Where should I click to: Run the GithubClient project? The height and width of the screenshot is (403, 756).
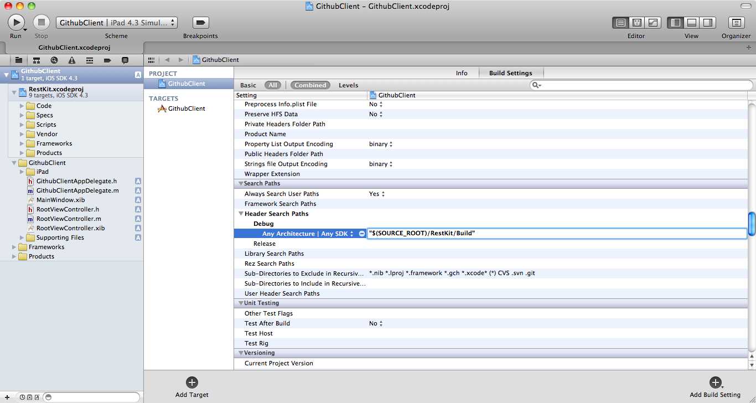point(16,22)
